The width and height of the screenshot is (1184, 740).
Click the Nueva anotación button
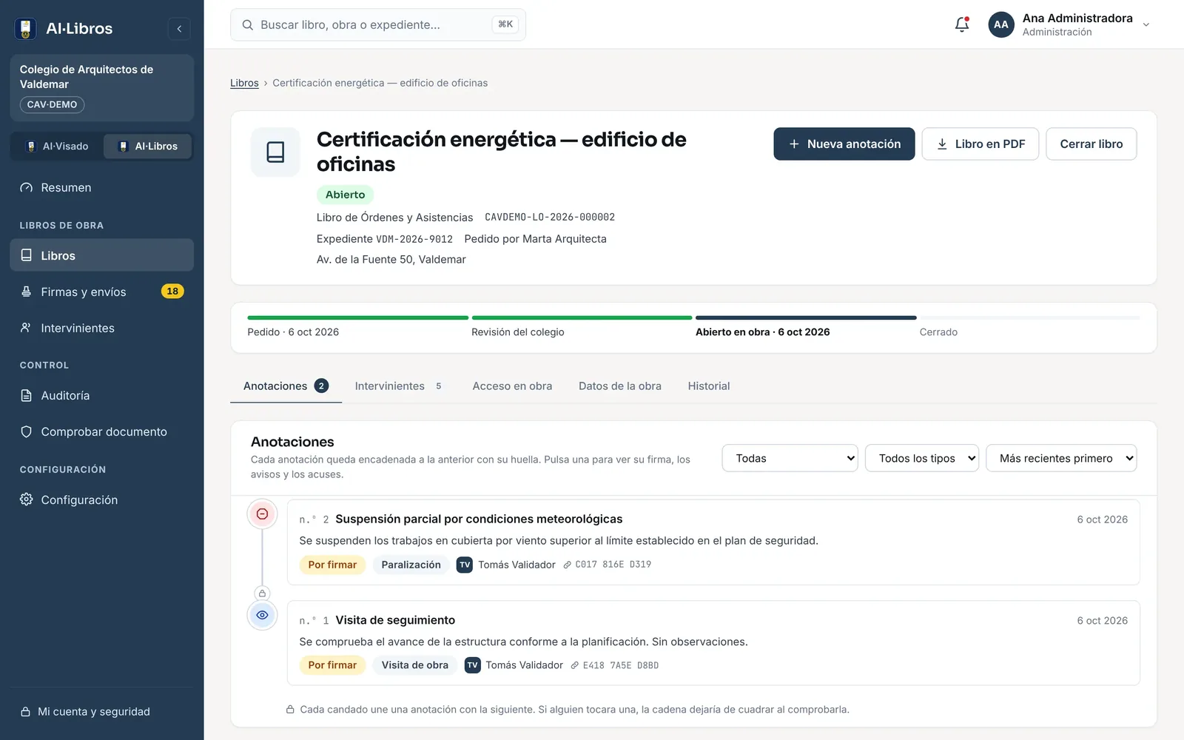click(x=844, y=144)
